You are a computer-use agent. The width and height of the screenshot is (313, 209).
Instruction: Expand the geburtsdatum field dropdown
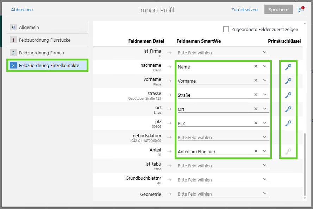coord(265,137)
